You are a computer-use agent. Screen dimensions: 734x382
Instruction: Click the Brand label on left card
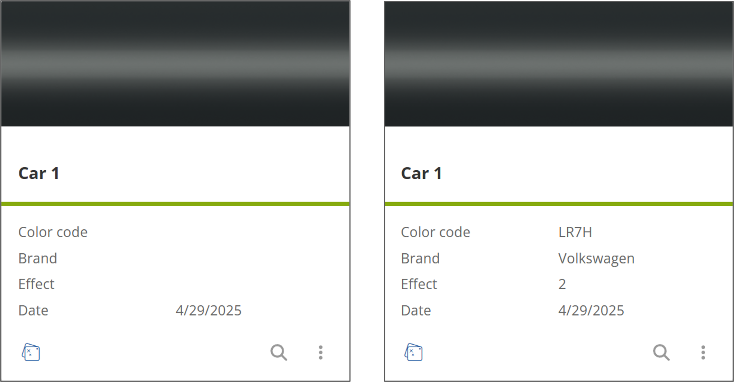pos(38,258)
